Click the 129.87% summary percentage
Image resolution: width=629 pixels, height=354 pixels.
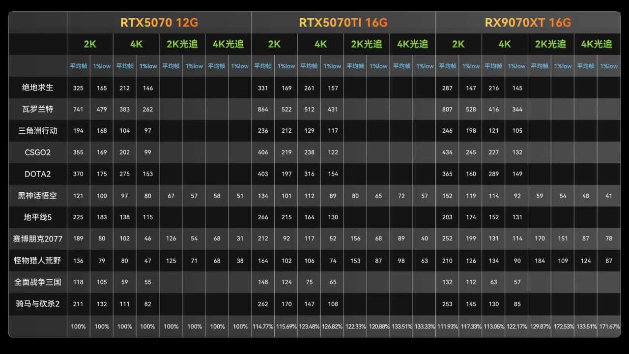[540, 326]
